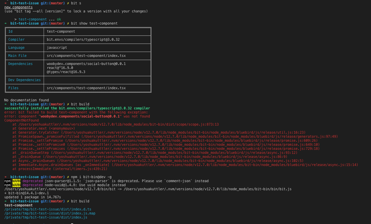Click the woobydev.components/social-button@0.0.1 dependency
This screenshot has width=371, height=224.
[87, 64]
